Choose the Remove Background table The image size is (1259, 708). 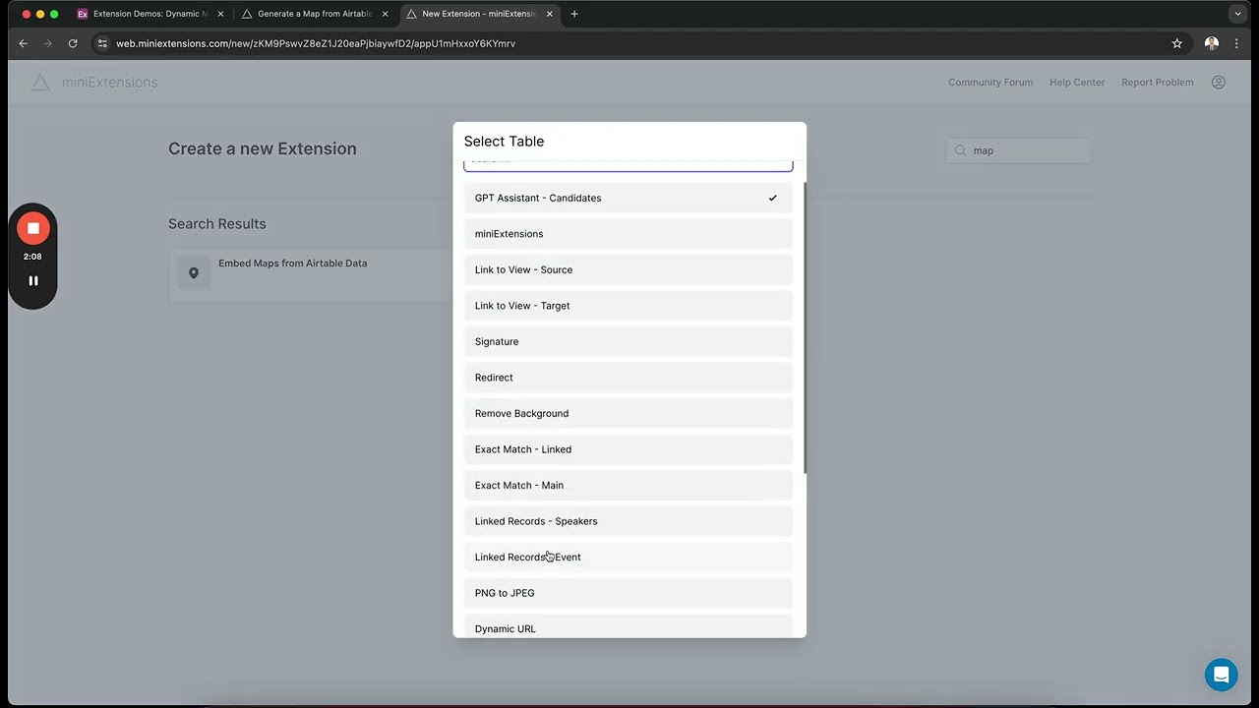point(629,413)
